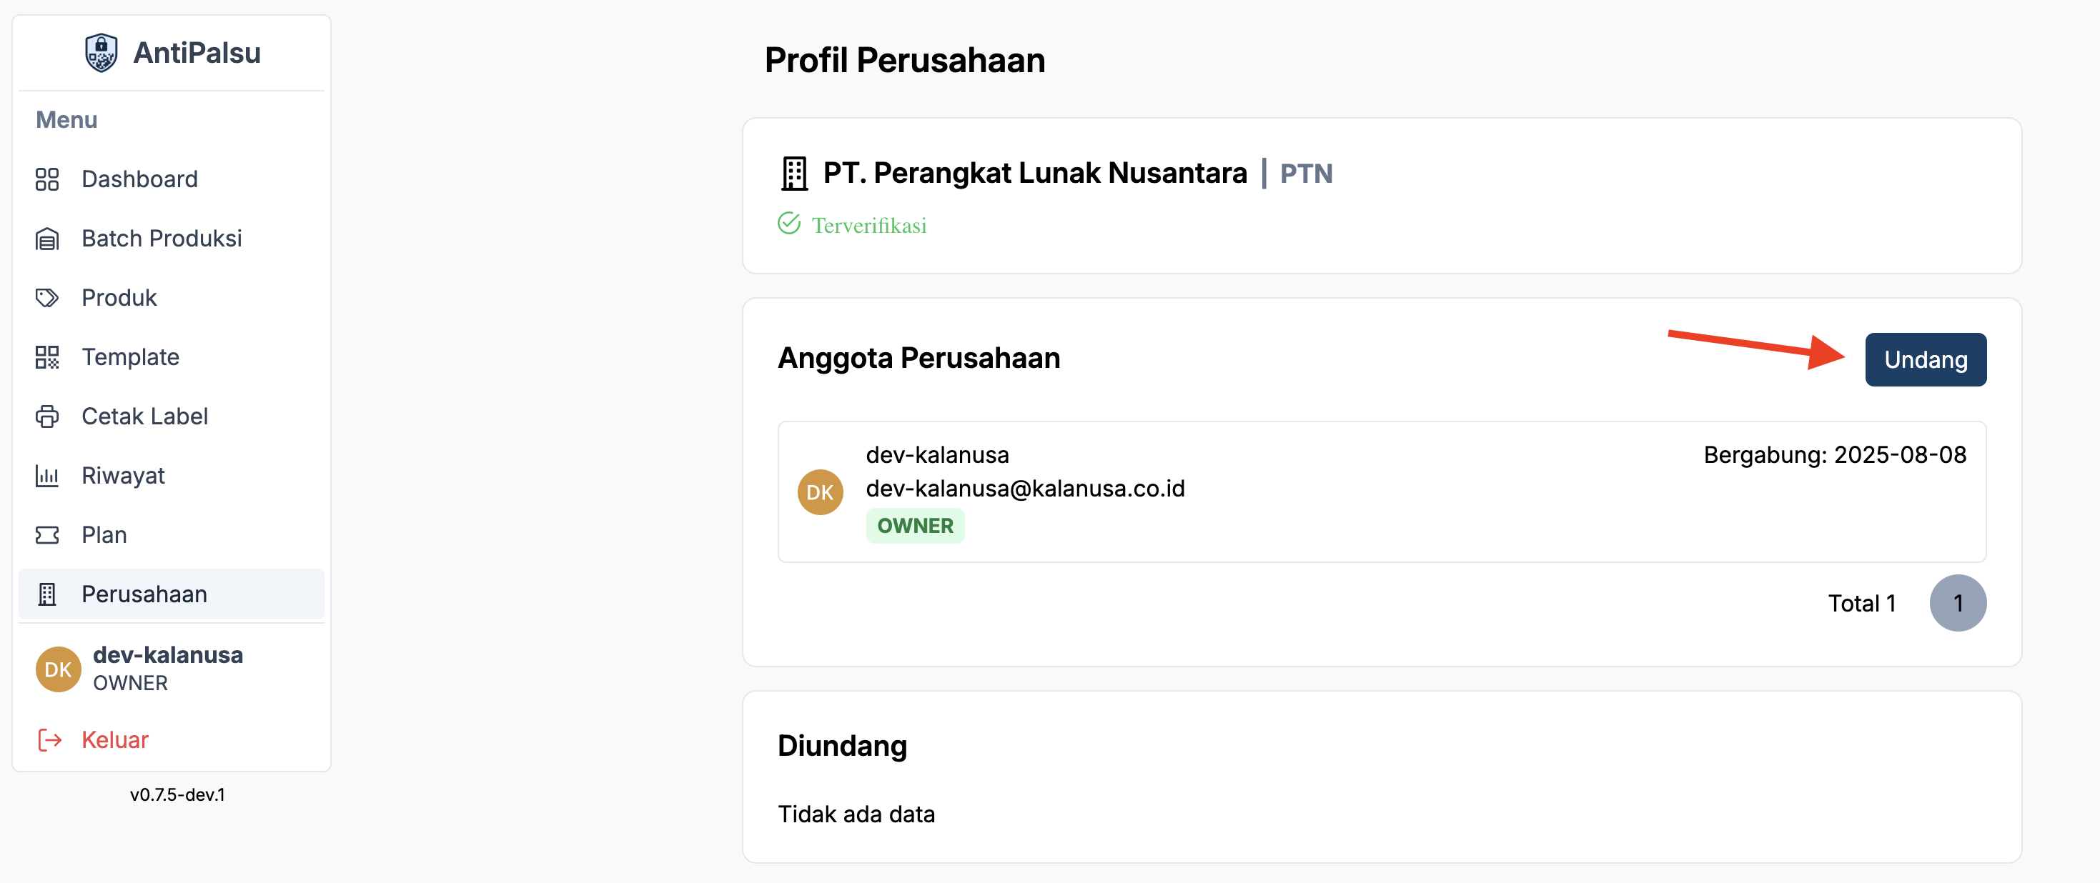
Task: Click the green Terverifikasi checkmark icon
Action: [x=788, y=223]
